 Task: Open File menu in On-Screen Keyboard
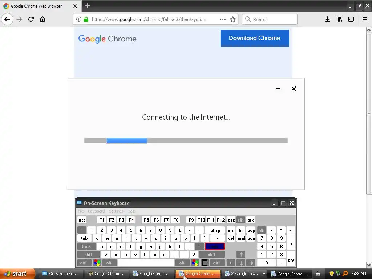click(81, 211)
